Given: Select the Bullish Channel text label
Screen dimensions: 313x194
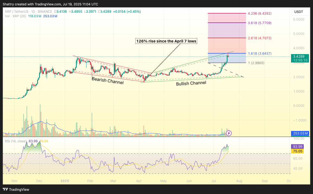Looking at the screenshot, I should tap(191, 83).
